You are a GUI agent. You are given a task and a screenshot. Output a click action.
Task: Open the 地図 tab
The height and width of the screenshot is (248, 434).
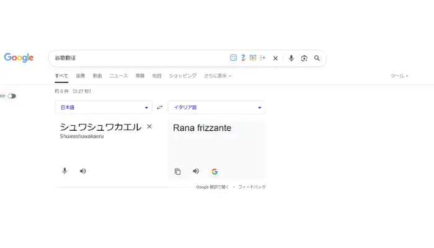[157, 76]
